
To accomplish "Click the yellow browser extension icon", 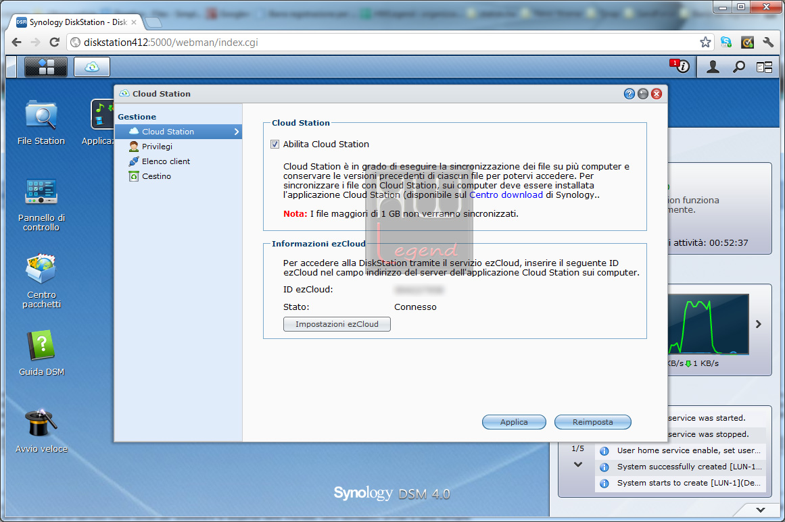I will click(x=747, y=43).
